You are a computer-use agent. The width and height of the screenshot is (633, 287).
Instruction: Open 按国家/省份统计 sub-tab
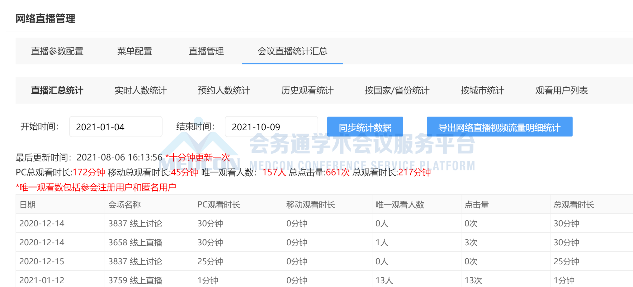coord(397,90)
